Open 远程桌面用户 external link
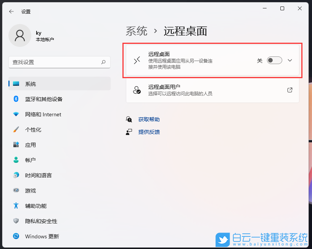The width and height of the screenshot is (312, 249). tap(290, 90)
